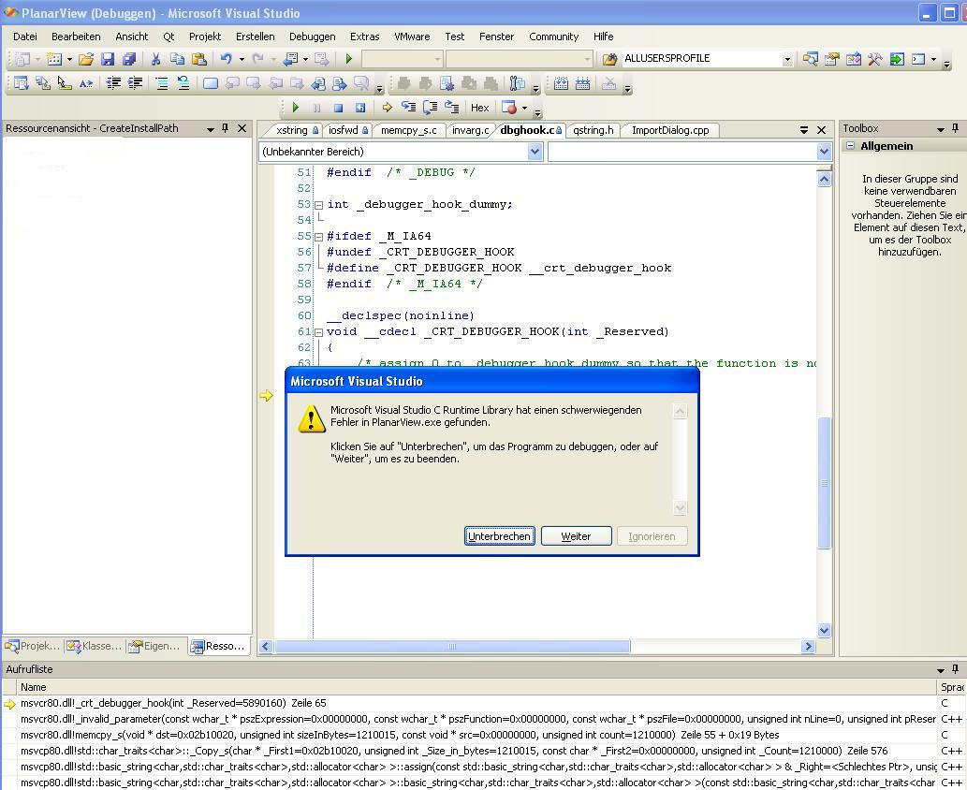The width and height of the screenshot is (967, 790).
Task: Close the Ressourcenansicht panel
Action: click(242, 128)
